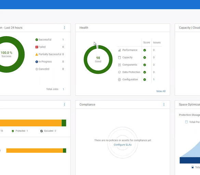This screenshot has height=175, width=200.
Task: Click the Protection Storage label
Action: point(189,115)
